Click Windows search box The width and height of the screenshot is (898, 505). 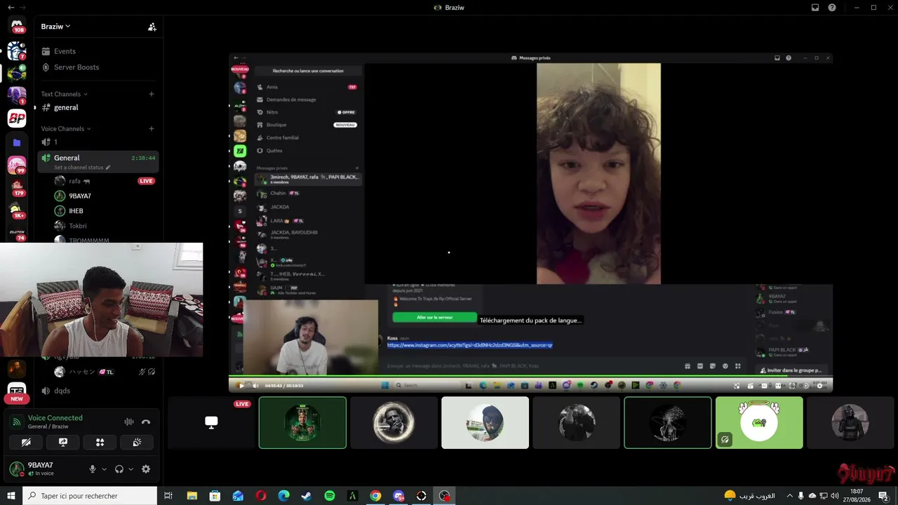pos(90,496)
